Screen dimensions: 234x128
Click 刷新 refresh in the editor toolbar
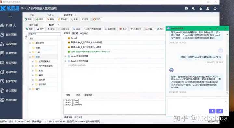[29, 29]
